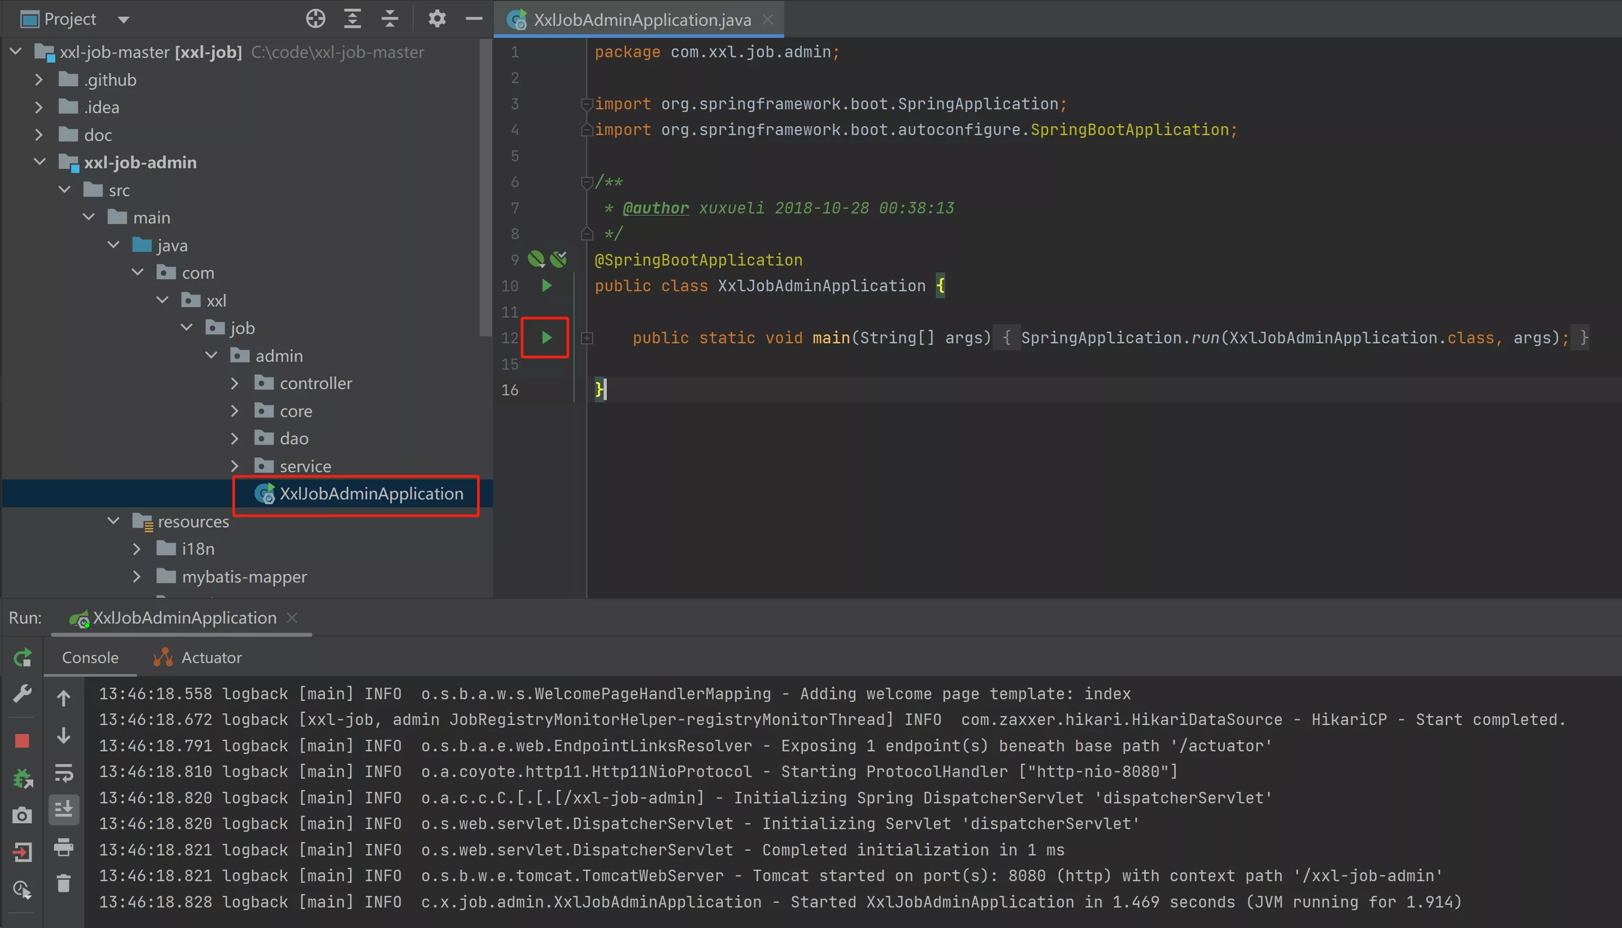Click the 'Started XxlJobAdminApplication in 1.469 seconds' log line
Image resolution: width=1622 pixels, height=928 pixels.
[779, 902]
